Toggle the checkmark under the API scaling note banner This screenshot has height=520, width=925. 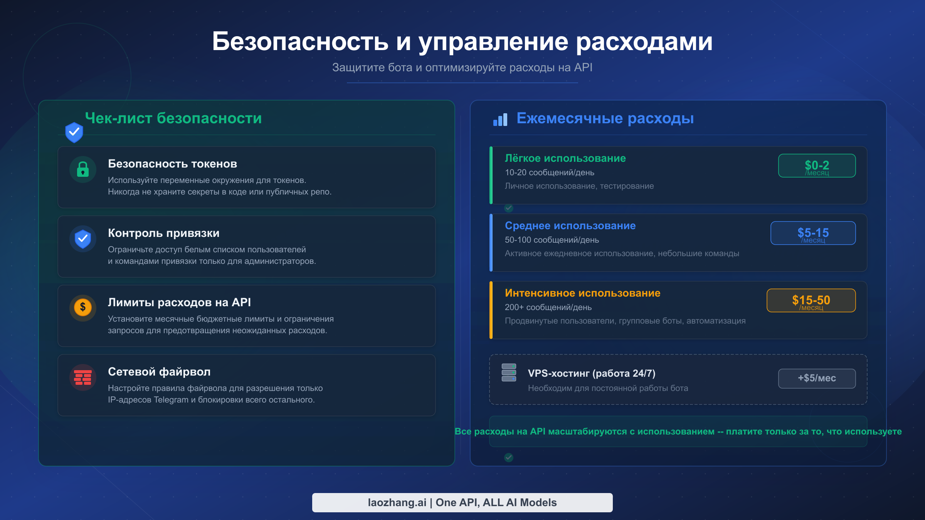(x=508, y=458)
